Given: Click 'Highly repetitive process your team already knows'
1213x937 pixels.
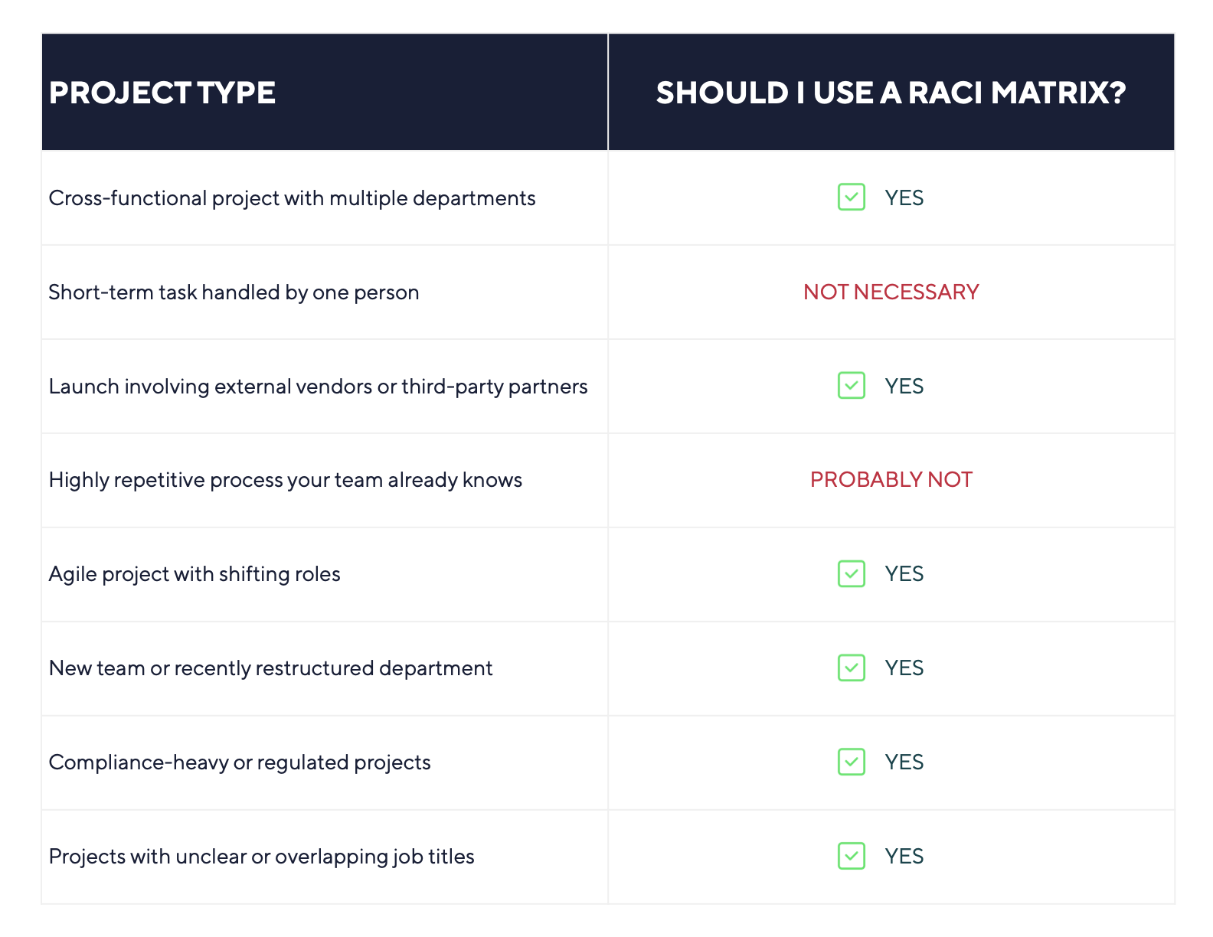Looking at the screenshot, I should [285, 480].
